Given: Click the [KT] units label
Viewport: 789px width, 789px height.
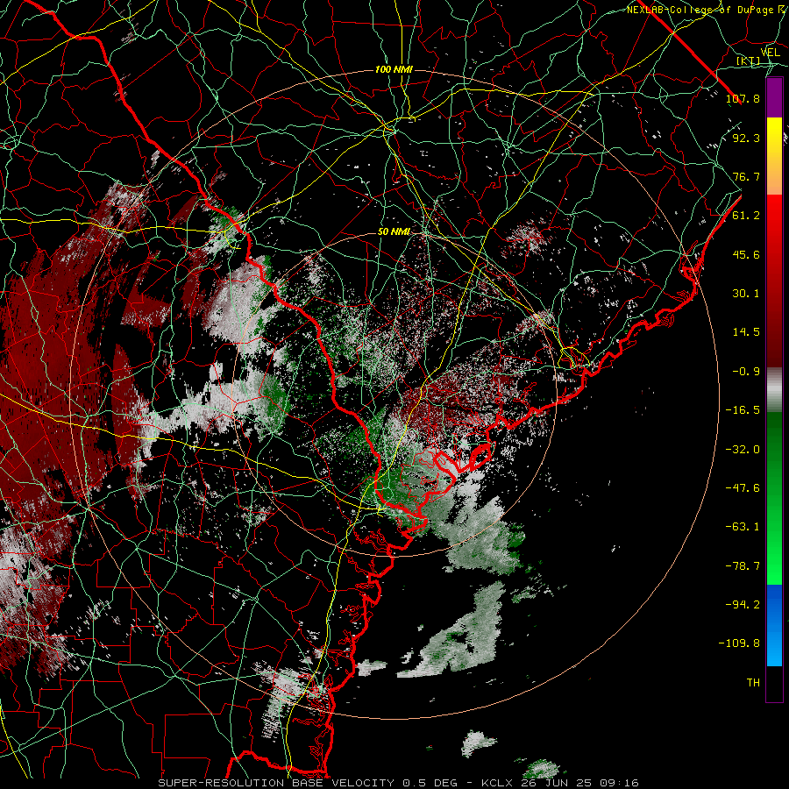Looking at the screenshot, I should 748,60.
